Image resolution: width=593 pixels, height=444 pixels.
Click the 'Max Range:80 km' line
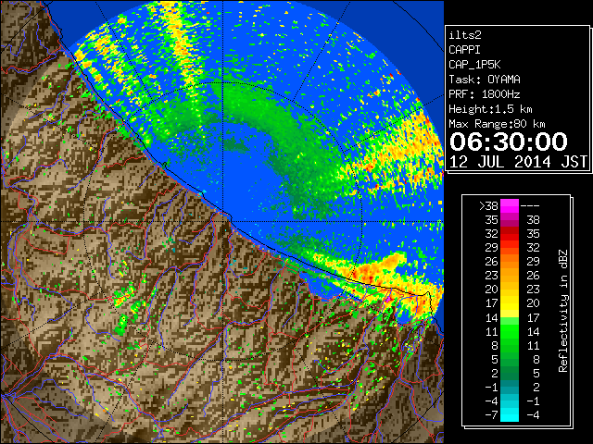pyautogui.click(x=497, y=124)
